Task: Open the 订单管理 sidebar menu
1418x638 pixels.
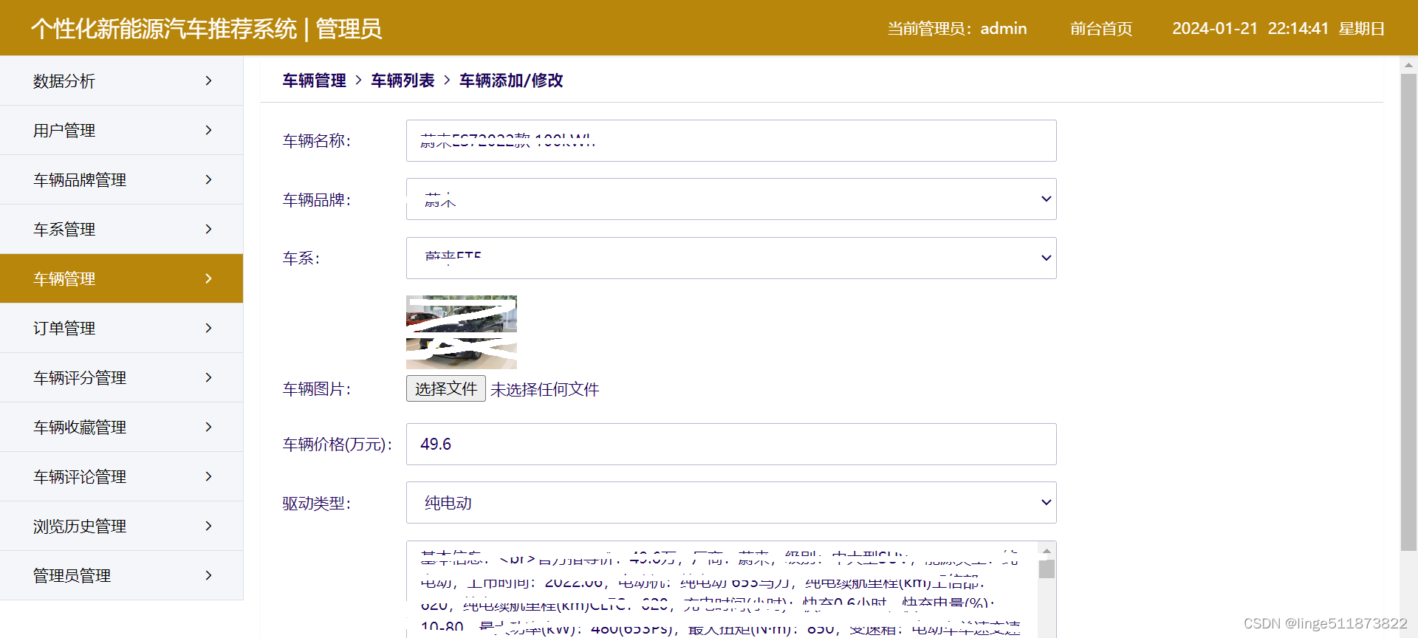Action: pos(121,328)
